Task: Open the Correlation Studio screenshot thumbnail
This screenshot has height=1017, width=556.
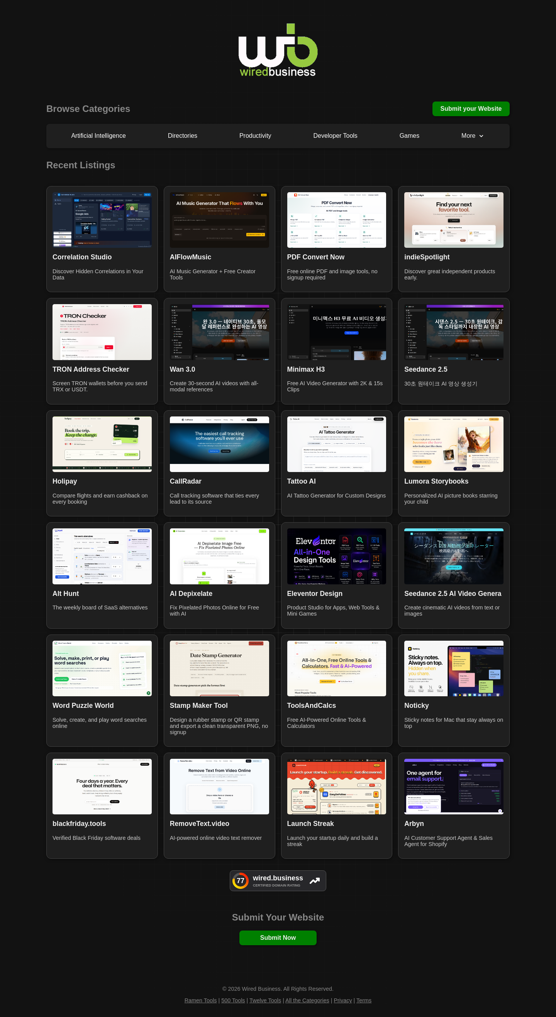Action: (102, 220)
